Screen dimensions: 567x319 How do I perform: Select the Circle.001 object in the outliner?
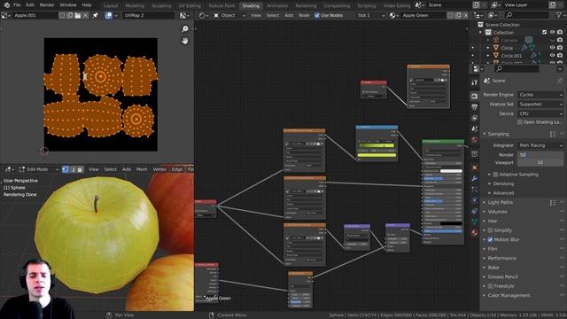coord(511,56)
